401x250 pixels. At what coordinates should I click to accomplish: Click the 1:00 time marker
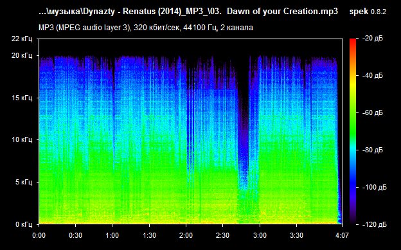[x=112, y=235]
